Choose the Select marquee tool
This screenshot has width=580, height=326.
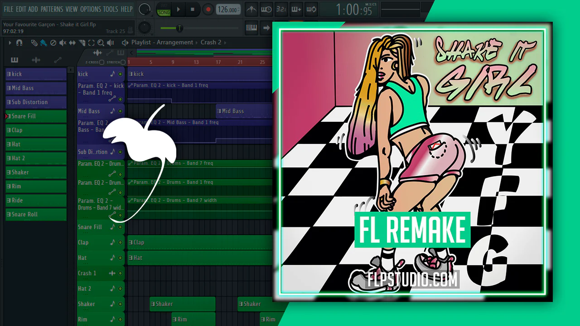point(91,43)
